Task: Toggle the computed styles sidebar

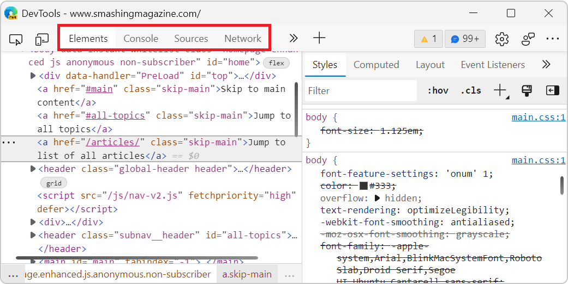Action: [x=553, y=91]
